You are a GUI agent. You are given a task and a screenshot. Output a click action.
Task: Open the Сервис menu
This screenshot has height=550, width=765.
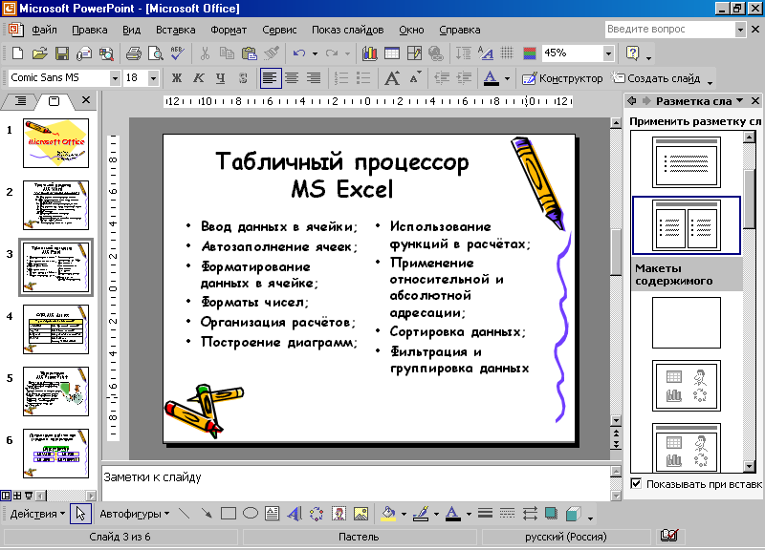pos(279,30)
